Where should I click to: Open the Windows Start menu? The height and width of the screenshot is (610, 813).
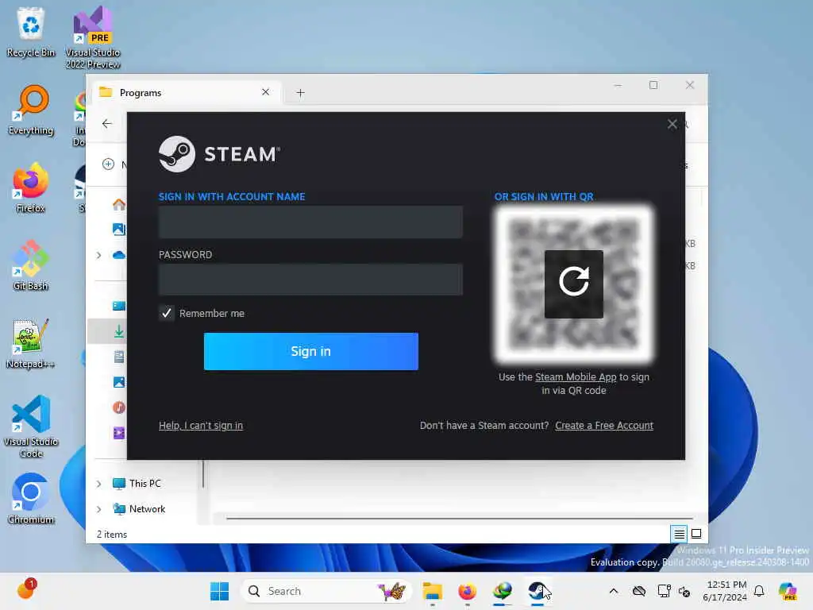(x=219, y=591)
